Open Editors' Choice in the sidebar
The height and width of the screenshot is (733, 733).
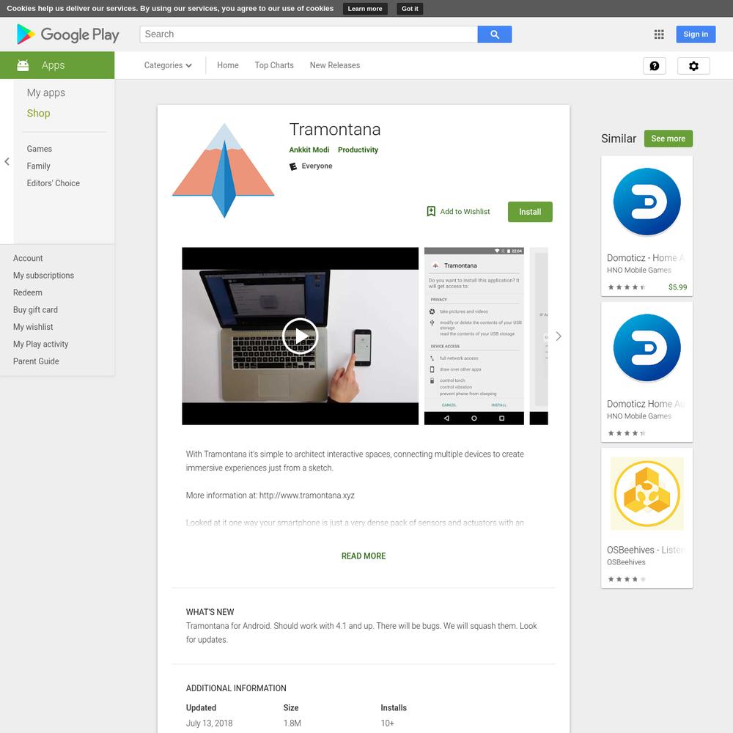pos(54,183)
